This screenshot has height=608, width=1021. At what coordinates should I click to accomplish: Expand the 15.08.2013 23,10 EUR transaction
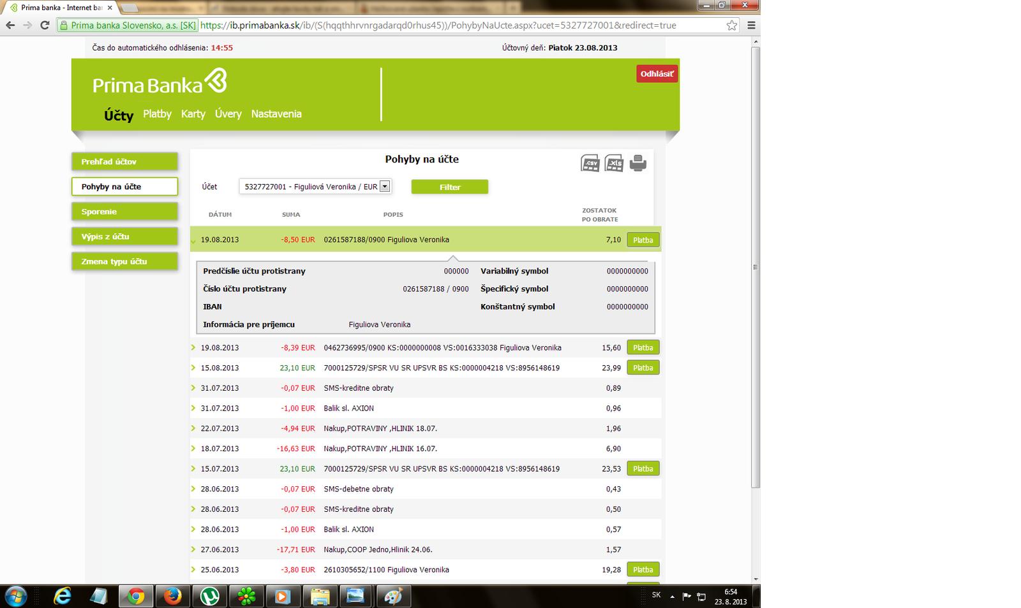pos(193,368)
